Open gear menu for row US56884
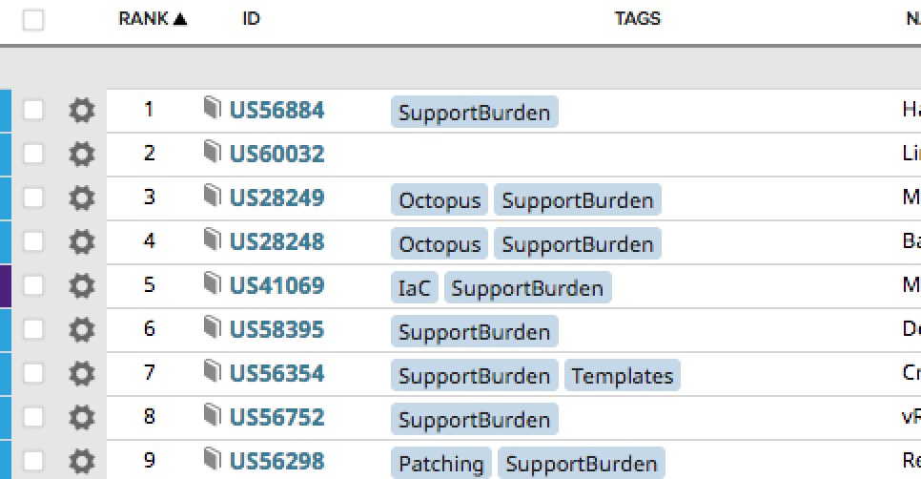Viewport: 921px width, 479px height. pos(82,111)
